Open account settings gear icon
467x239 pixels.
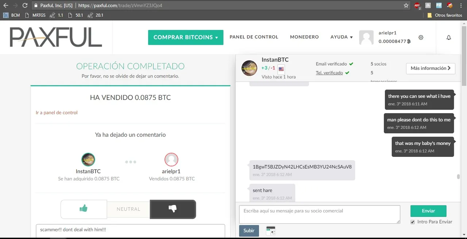coord(421,37)
